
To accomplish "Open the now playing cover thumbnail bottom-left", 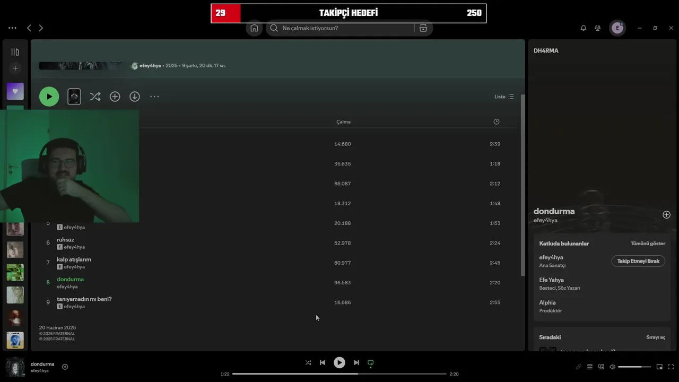I will (15, 367).
